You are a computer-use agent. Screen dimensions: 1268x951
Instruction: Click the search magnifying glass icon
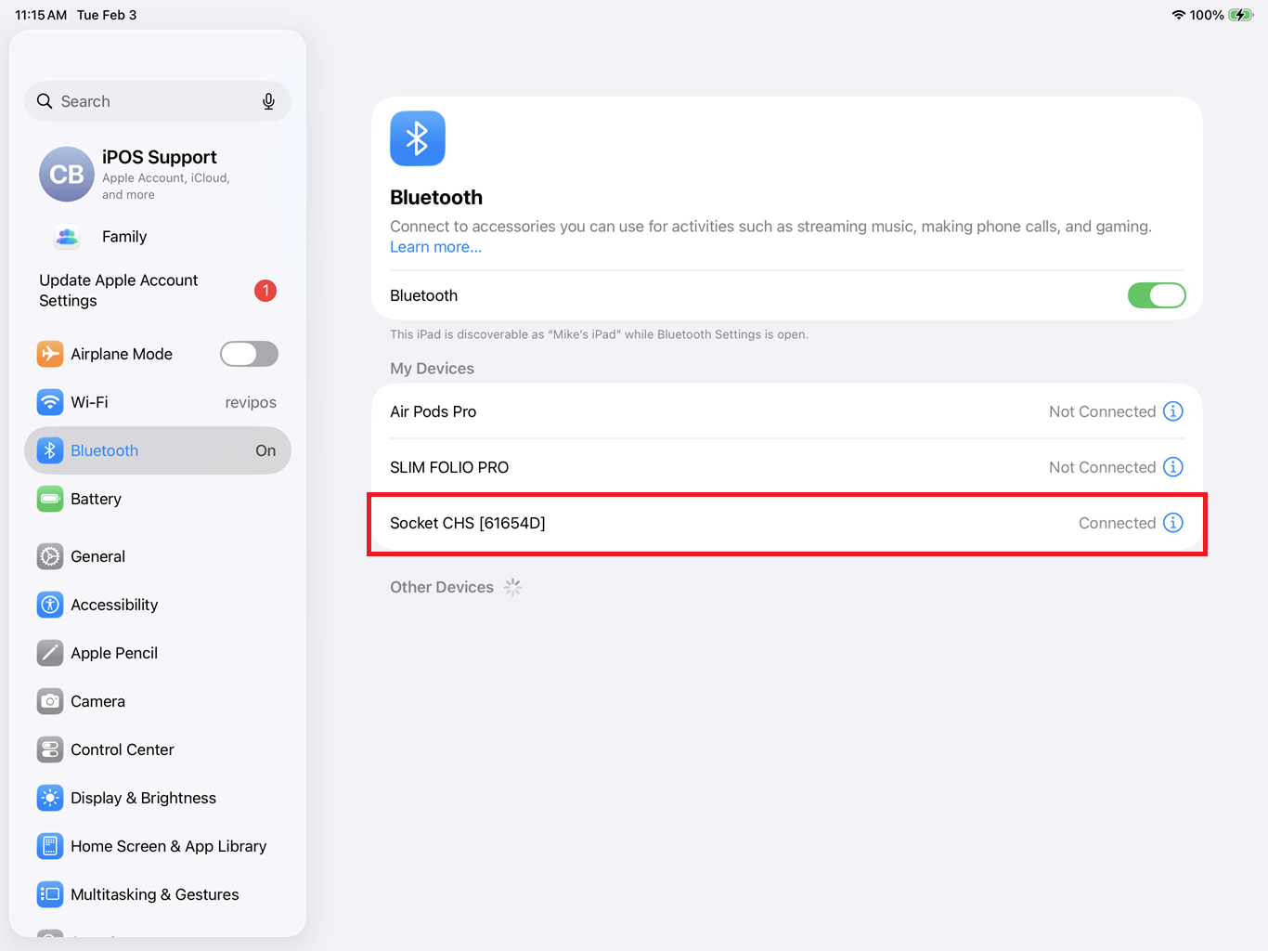coord(45,101)
